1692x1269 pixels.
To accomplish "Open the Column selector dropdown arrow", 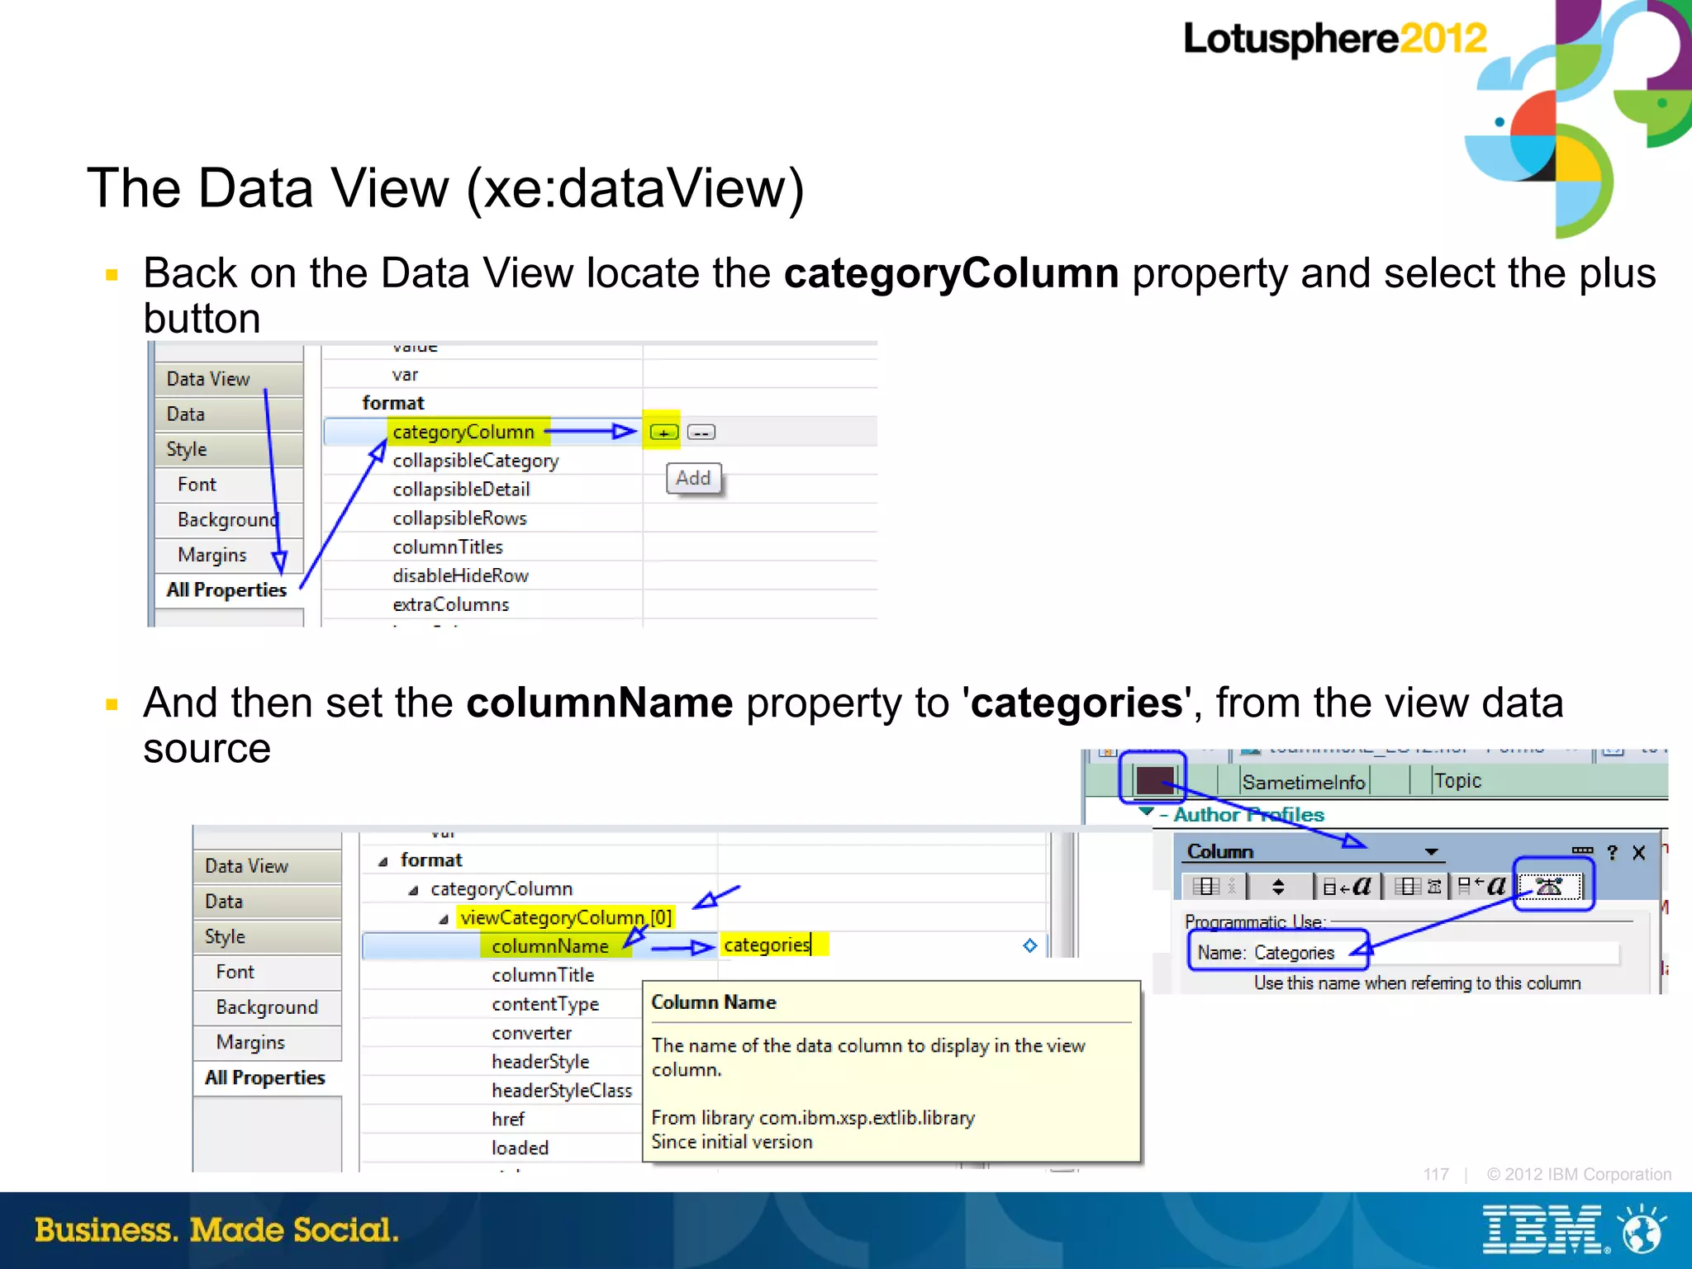I will [x=1432, y=852].
